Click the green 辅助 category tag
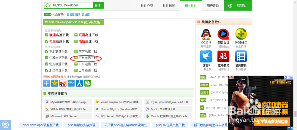 pyautogui.click(x=203, y=100)
